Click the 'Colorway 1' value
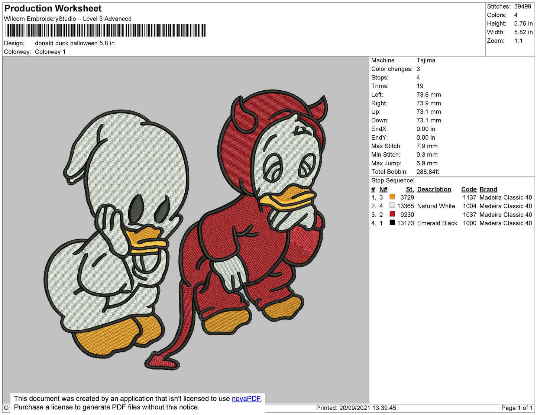This screenshot has height=415, width=537. 50,52
